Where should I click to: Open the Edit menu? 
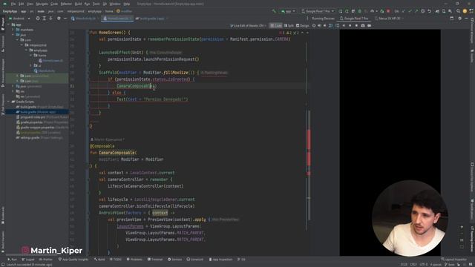[x=22, y=4]
